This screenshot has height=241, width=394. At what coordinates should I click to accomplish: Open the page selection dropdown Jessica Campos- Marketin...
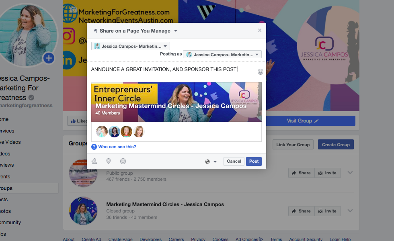coord(131,46)
